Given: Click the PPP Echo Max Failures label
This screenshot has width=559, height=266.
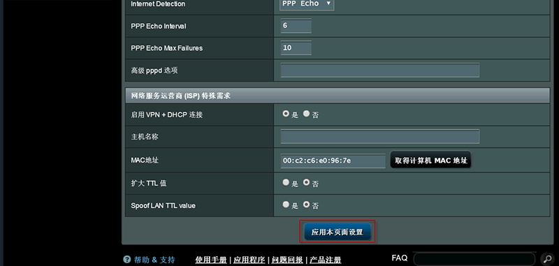Looking at the screenshot, I should click(166, 48).
